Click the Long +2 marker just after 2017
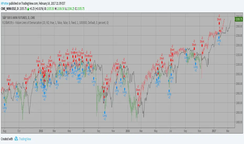 [x=219, y=41]
